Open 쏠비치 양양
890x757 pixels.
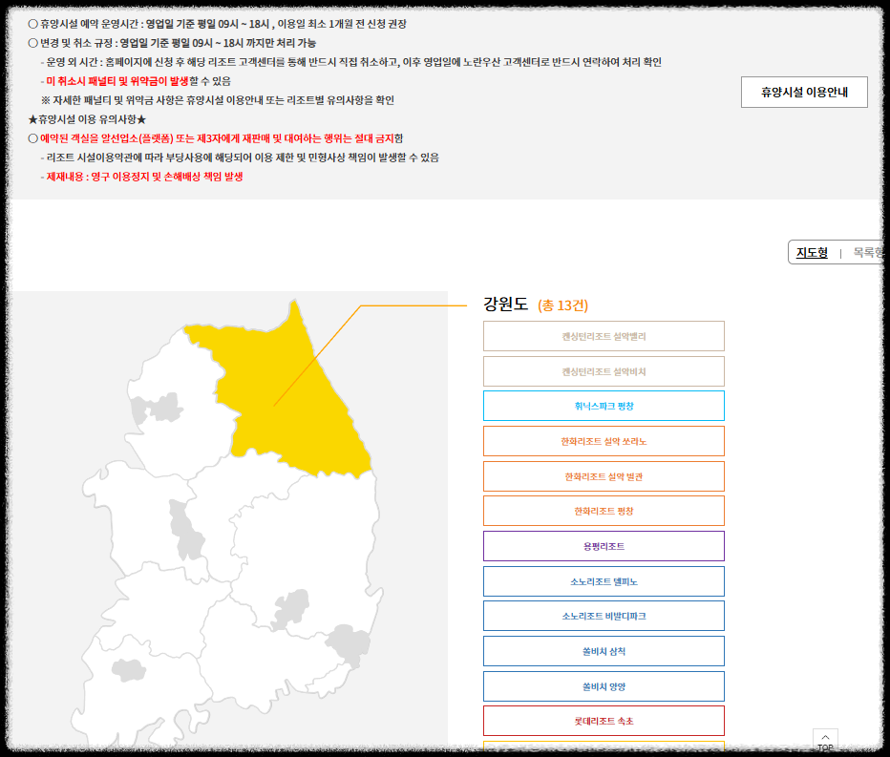pos(604,685)
